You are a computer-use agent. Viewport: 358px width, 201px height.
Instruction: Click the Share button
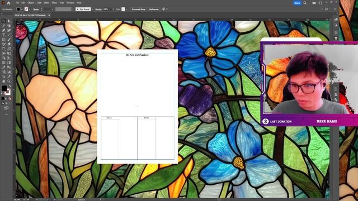[297, 3]
